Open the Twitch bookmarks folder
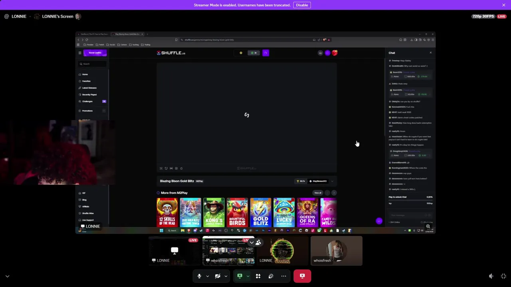 (100, 45)
